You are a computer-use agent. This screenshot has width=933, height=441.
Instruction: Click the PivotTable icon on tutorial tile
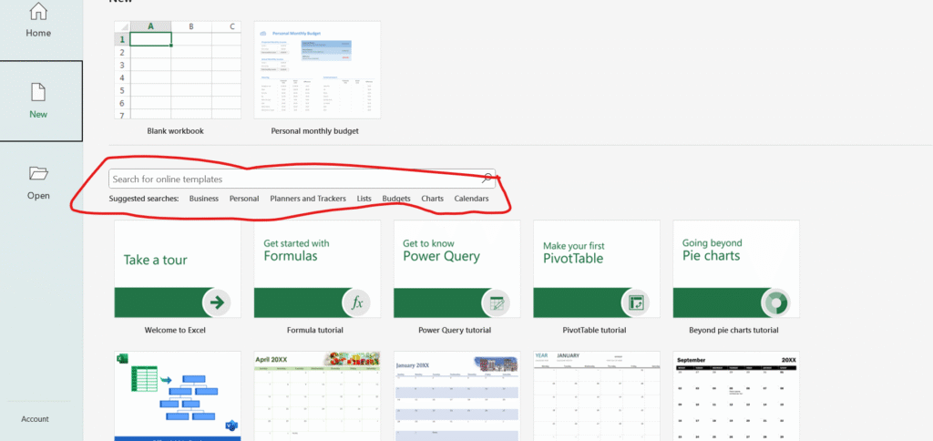click(637, 303)
